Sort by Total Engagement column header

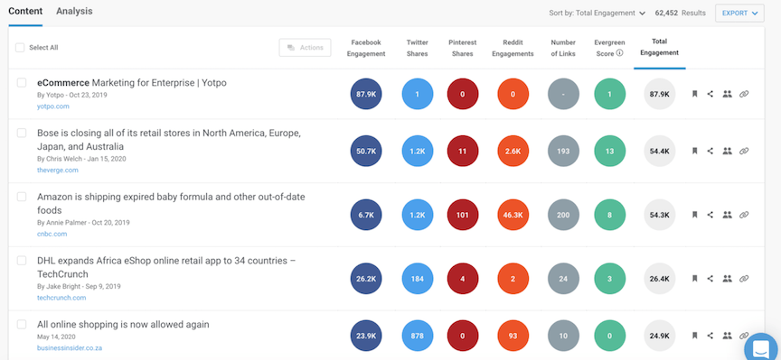click(660, 47)
